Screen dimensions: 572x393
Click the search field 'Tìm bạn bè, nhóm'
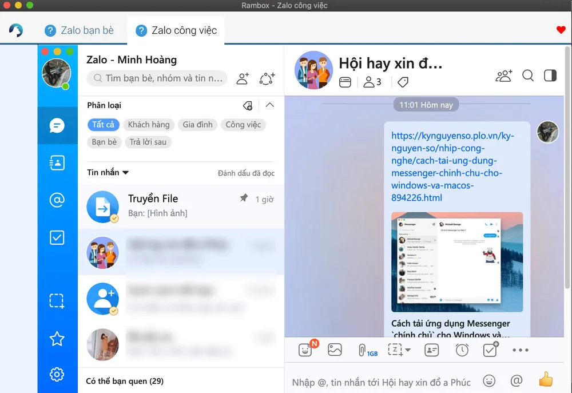[x=163, y=78]
